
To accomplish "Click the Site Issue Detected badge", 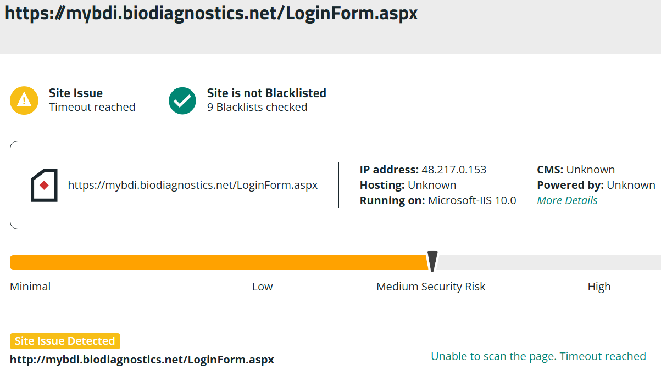I will coord(65,341).
